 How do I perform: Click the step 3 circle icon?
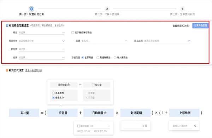pyautogui.click(x=182, y=9)
